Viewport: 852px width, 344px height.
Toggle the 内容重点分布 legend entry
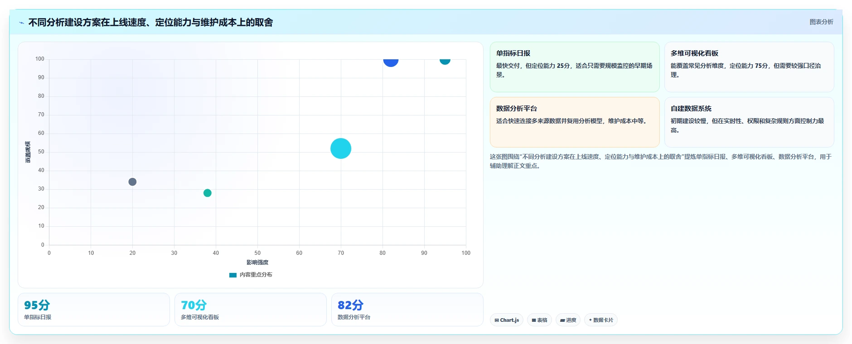251,275
